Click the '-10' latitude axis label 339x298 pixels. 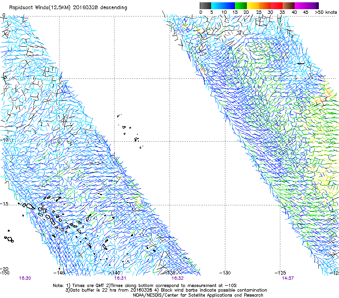[5, 140]
